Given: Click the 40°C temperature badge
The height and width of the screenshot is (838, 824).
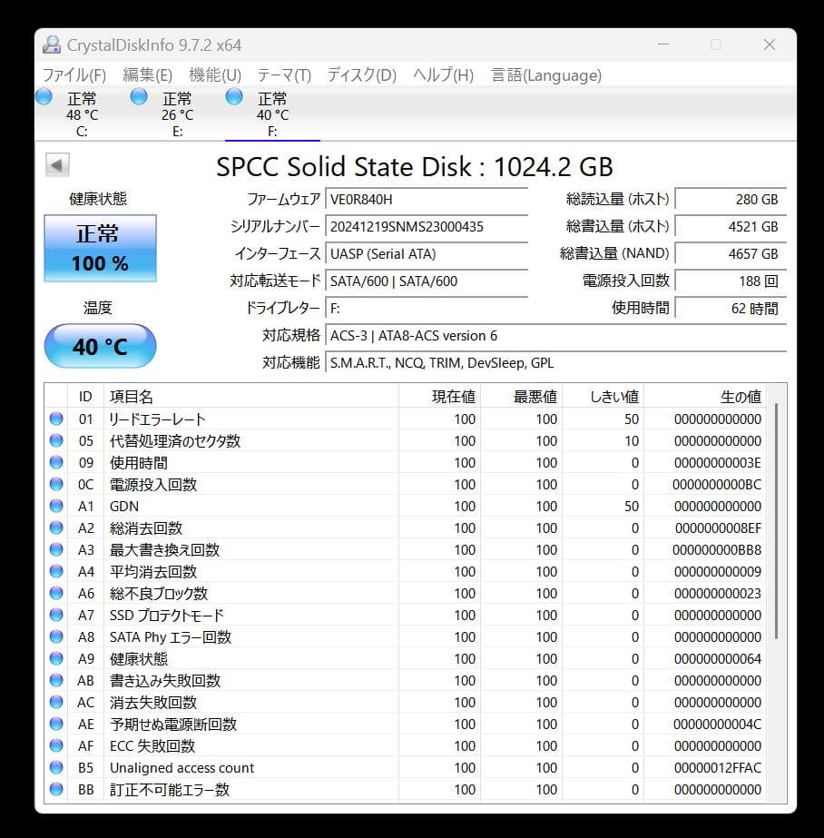Looking at the screenshot, I should 100,346.
